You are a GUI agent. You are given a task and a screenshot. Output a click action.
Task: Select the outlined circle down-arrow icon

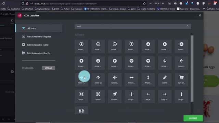(x=81, y=46)
